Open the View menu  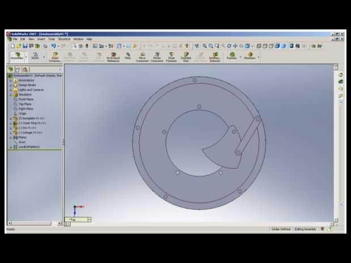(31, 39)
